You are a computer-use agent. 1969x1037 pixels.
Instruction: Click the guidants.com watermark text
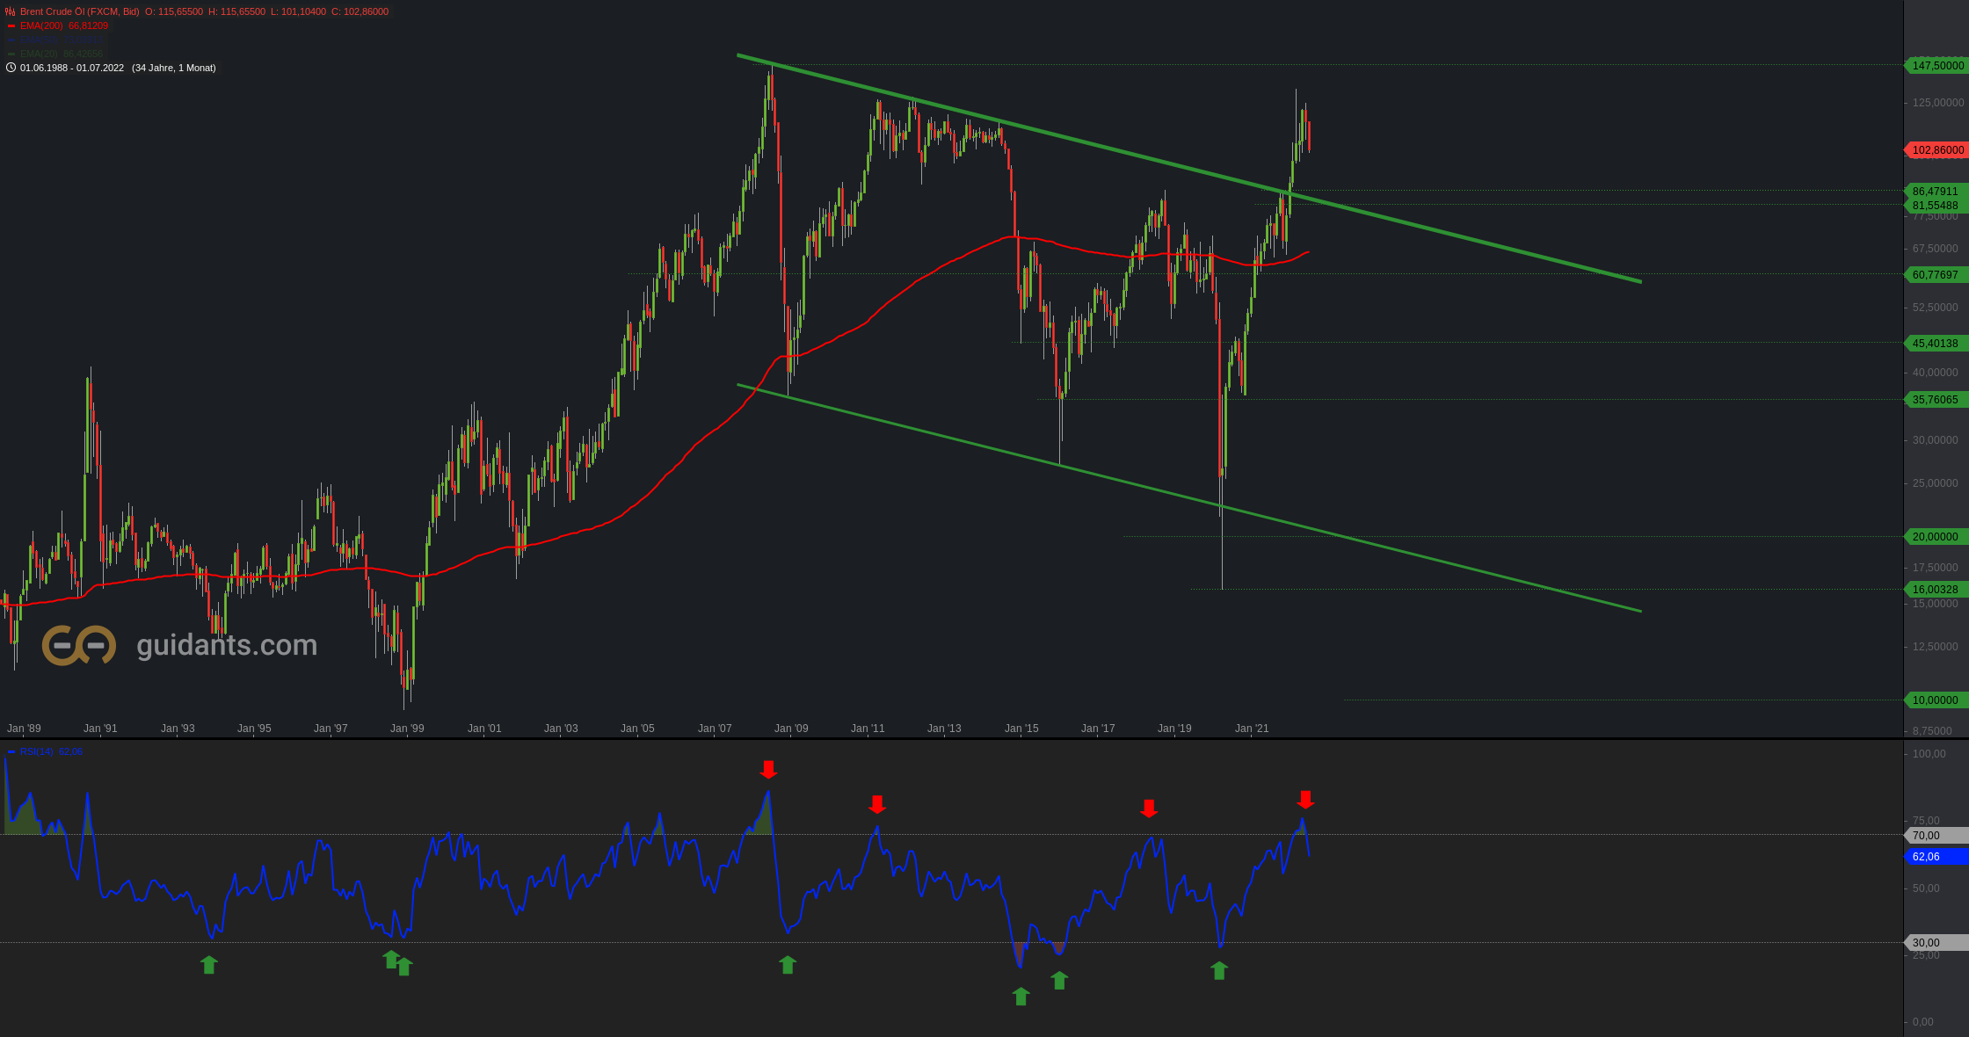[227, 645]
